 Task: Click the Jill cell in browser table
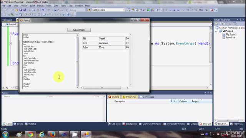[90, 38]
